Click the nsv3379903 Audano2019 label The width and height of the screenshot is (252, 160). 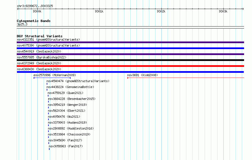tap(67, 122)
